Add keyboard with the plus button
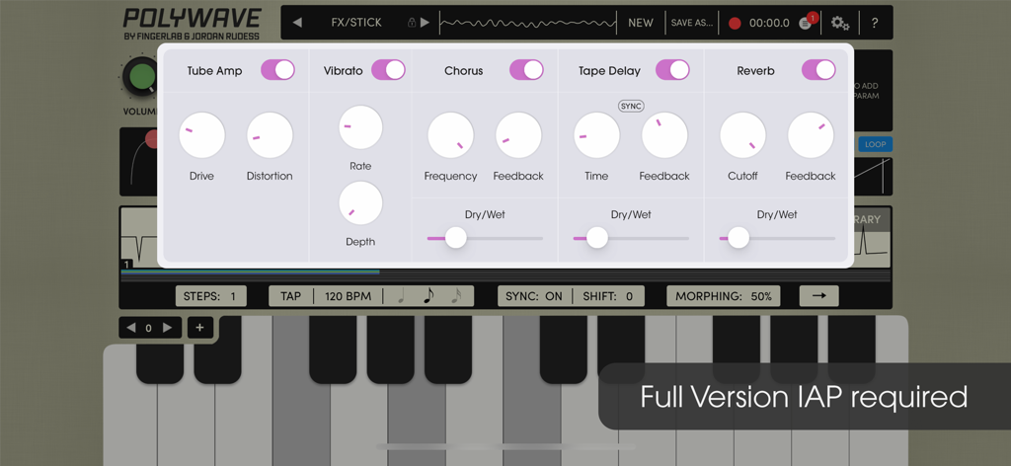This screenshot has width=1011, height=466. pos(199,328)
